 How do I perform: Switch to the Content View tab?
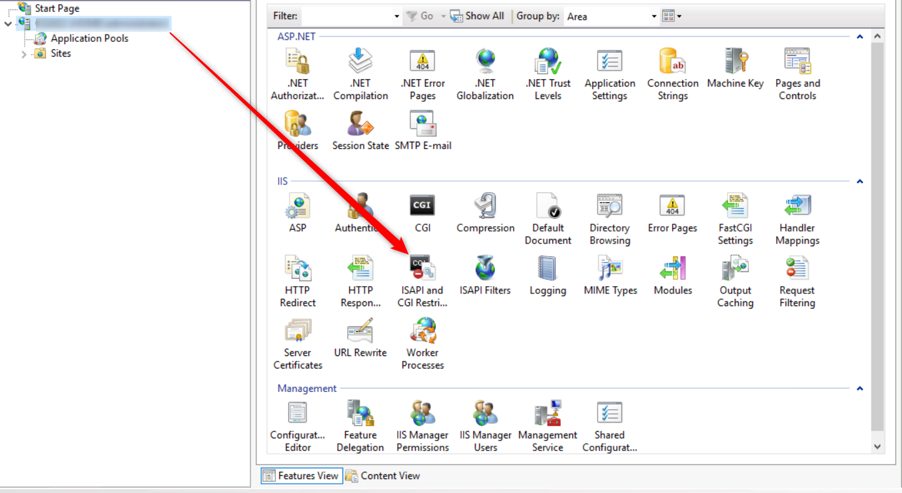point(383,476)
